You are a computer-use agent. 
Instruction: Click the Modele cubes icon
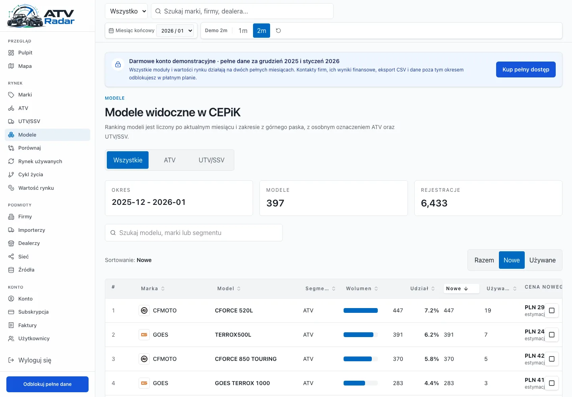pos(11,135)
